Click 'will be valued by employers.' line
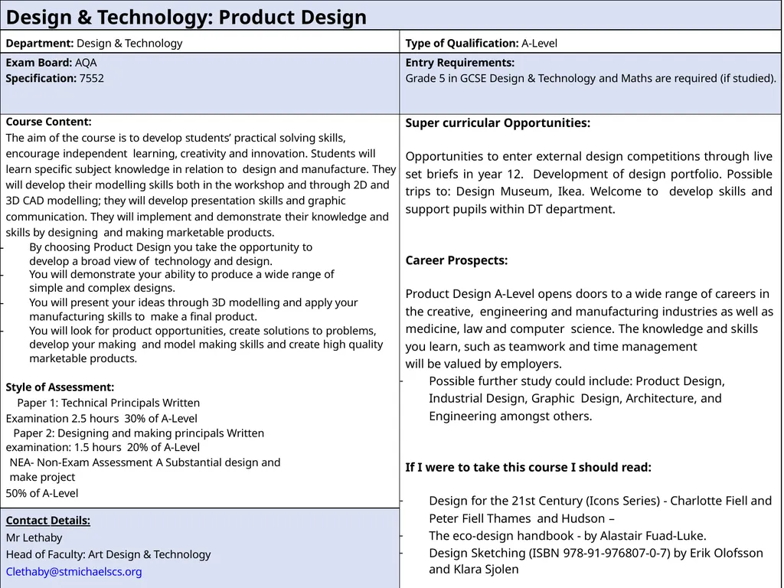This screenshot has width=784, height=588. click(x=484, y=364)
